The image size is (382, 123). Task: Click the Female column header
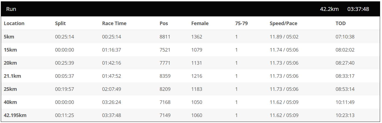coord(200,23)
